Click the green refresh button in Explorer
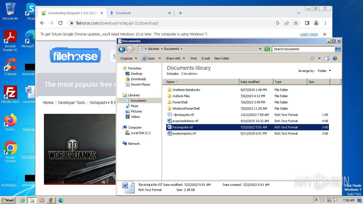Screen dimensions: 363x204 click(267, 49)
